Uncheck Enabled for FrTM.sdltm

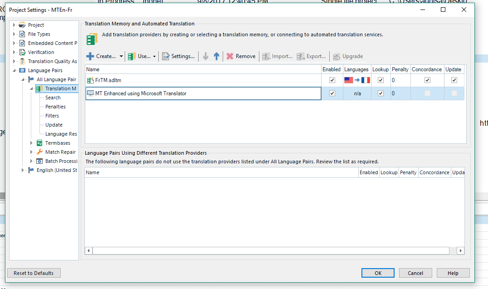[332, 80]
